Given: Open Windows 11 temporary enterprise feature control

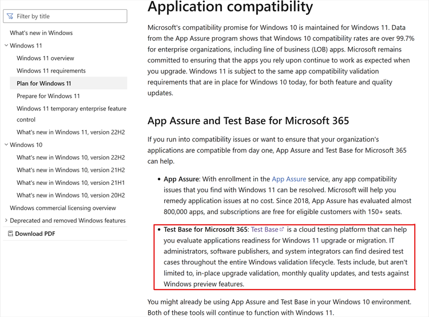Looking at the screenshot, I should click(71, 114).
